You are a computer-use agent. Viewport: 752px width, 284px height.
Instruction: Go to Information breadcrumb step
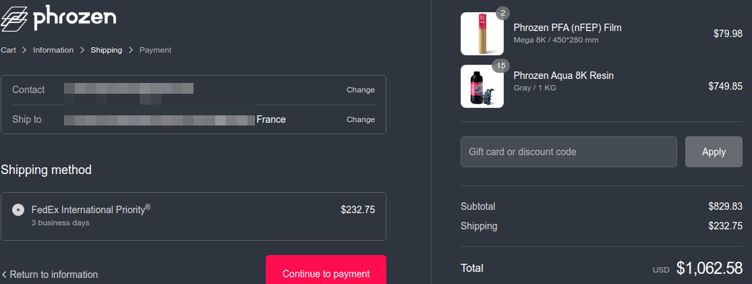53,50
